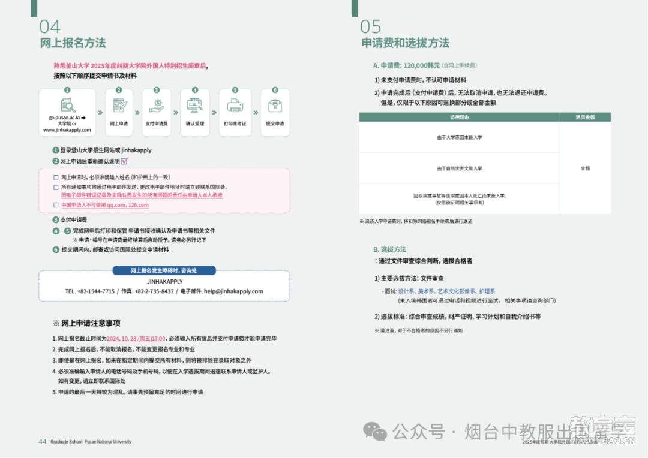Viewport: 648px width, 458px height.
Task: Click the 04 网上报名方法 heading
Action: click(73, 34)
